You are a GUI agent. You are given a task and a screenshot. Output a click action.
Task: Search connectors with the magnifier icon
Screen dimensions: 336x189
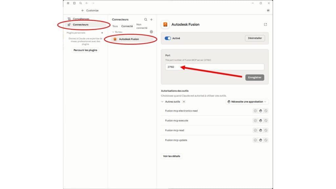point(146,19)
